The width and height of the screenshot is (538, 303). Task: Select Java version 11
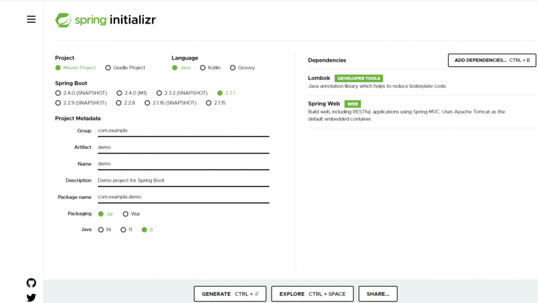click(x=123, y=230)
